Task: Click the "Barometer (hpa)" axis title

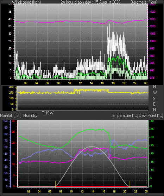Action: pyautogui.click(x=144, y=2)
